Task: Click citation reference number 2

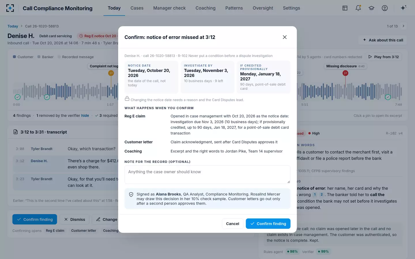Action: pyautogui.click(x=322, y=195)
